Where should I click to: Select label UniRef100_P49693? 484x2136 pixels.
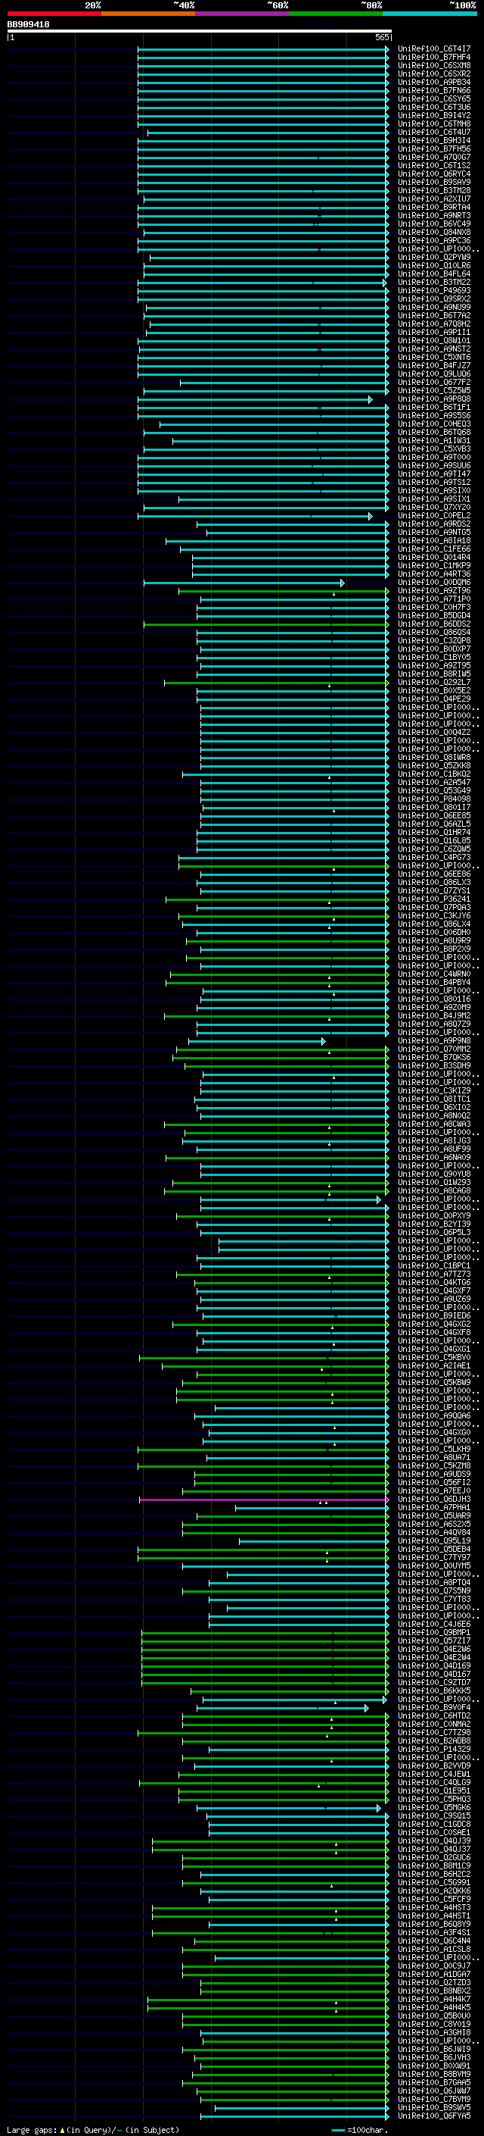[434, 290]
